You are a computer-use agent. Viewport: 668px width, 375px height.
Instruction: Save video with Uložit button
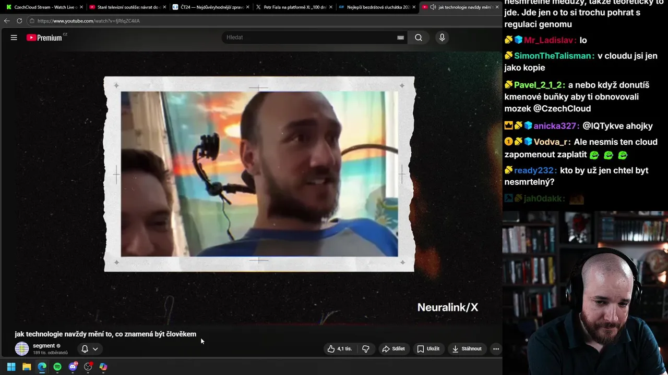[428, 349]
